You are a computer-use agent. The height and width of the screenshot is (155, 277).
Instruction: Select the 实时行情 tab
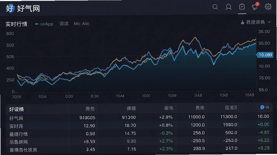click(x=16, y=24)
